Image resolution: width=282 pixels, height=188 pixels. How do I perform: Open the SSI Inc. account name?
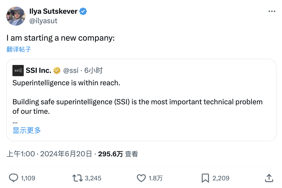38,70
